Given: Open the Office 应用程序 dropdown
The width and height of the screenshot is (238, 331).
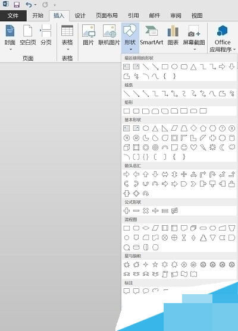Looking at the screenshot, I should 223,38.
